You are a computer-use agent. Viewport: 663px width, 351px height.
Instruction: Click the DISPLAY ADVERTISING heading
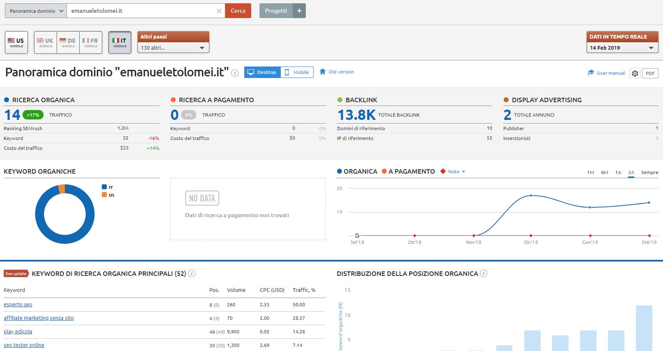coord(547,100)
